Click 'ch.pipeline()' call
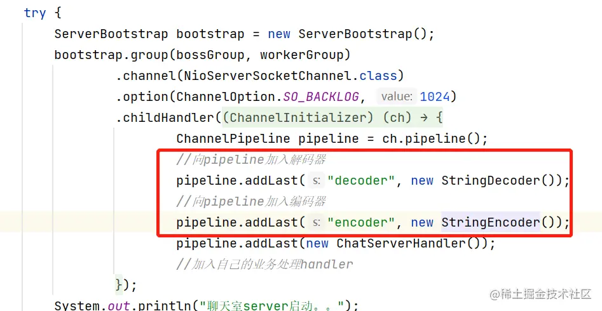 point(431,139)
